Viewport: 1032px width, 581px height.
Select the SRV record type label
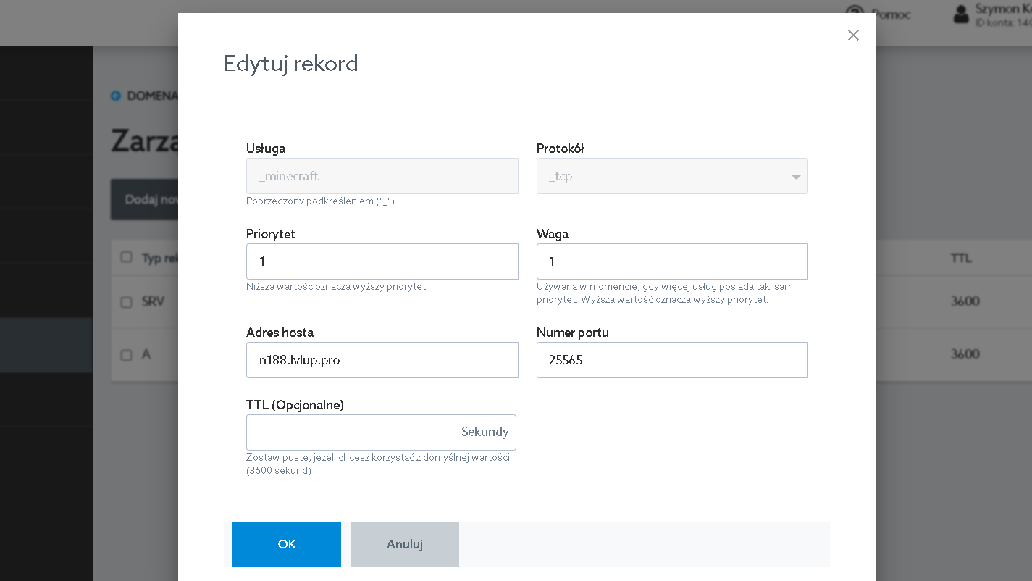[153, 301]
